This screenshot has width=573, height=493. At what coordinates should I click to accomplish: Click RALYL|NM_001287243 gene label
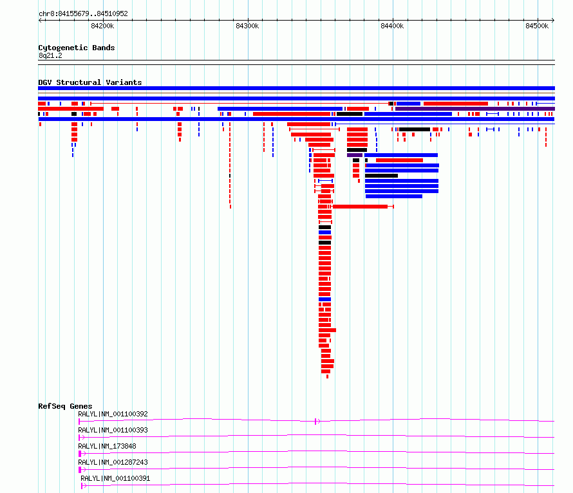point(113,462)
